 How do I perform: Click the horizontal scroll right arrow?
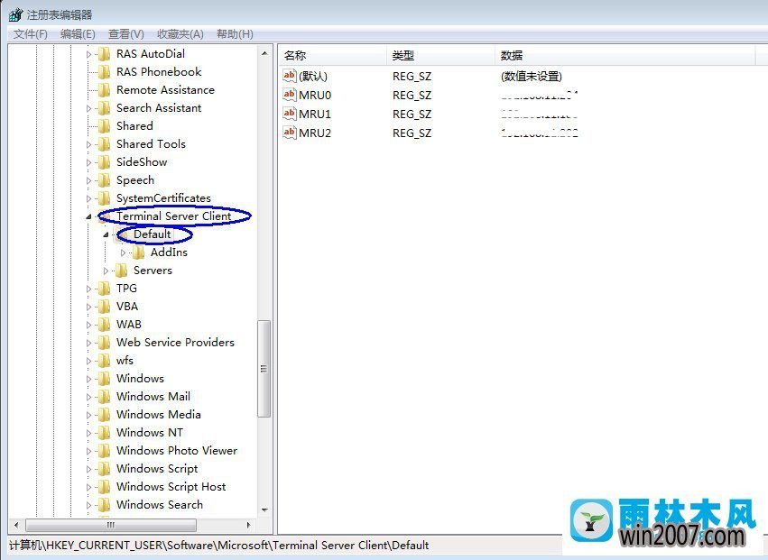tap(249, 525)
